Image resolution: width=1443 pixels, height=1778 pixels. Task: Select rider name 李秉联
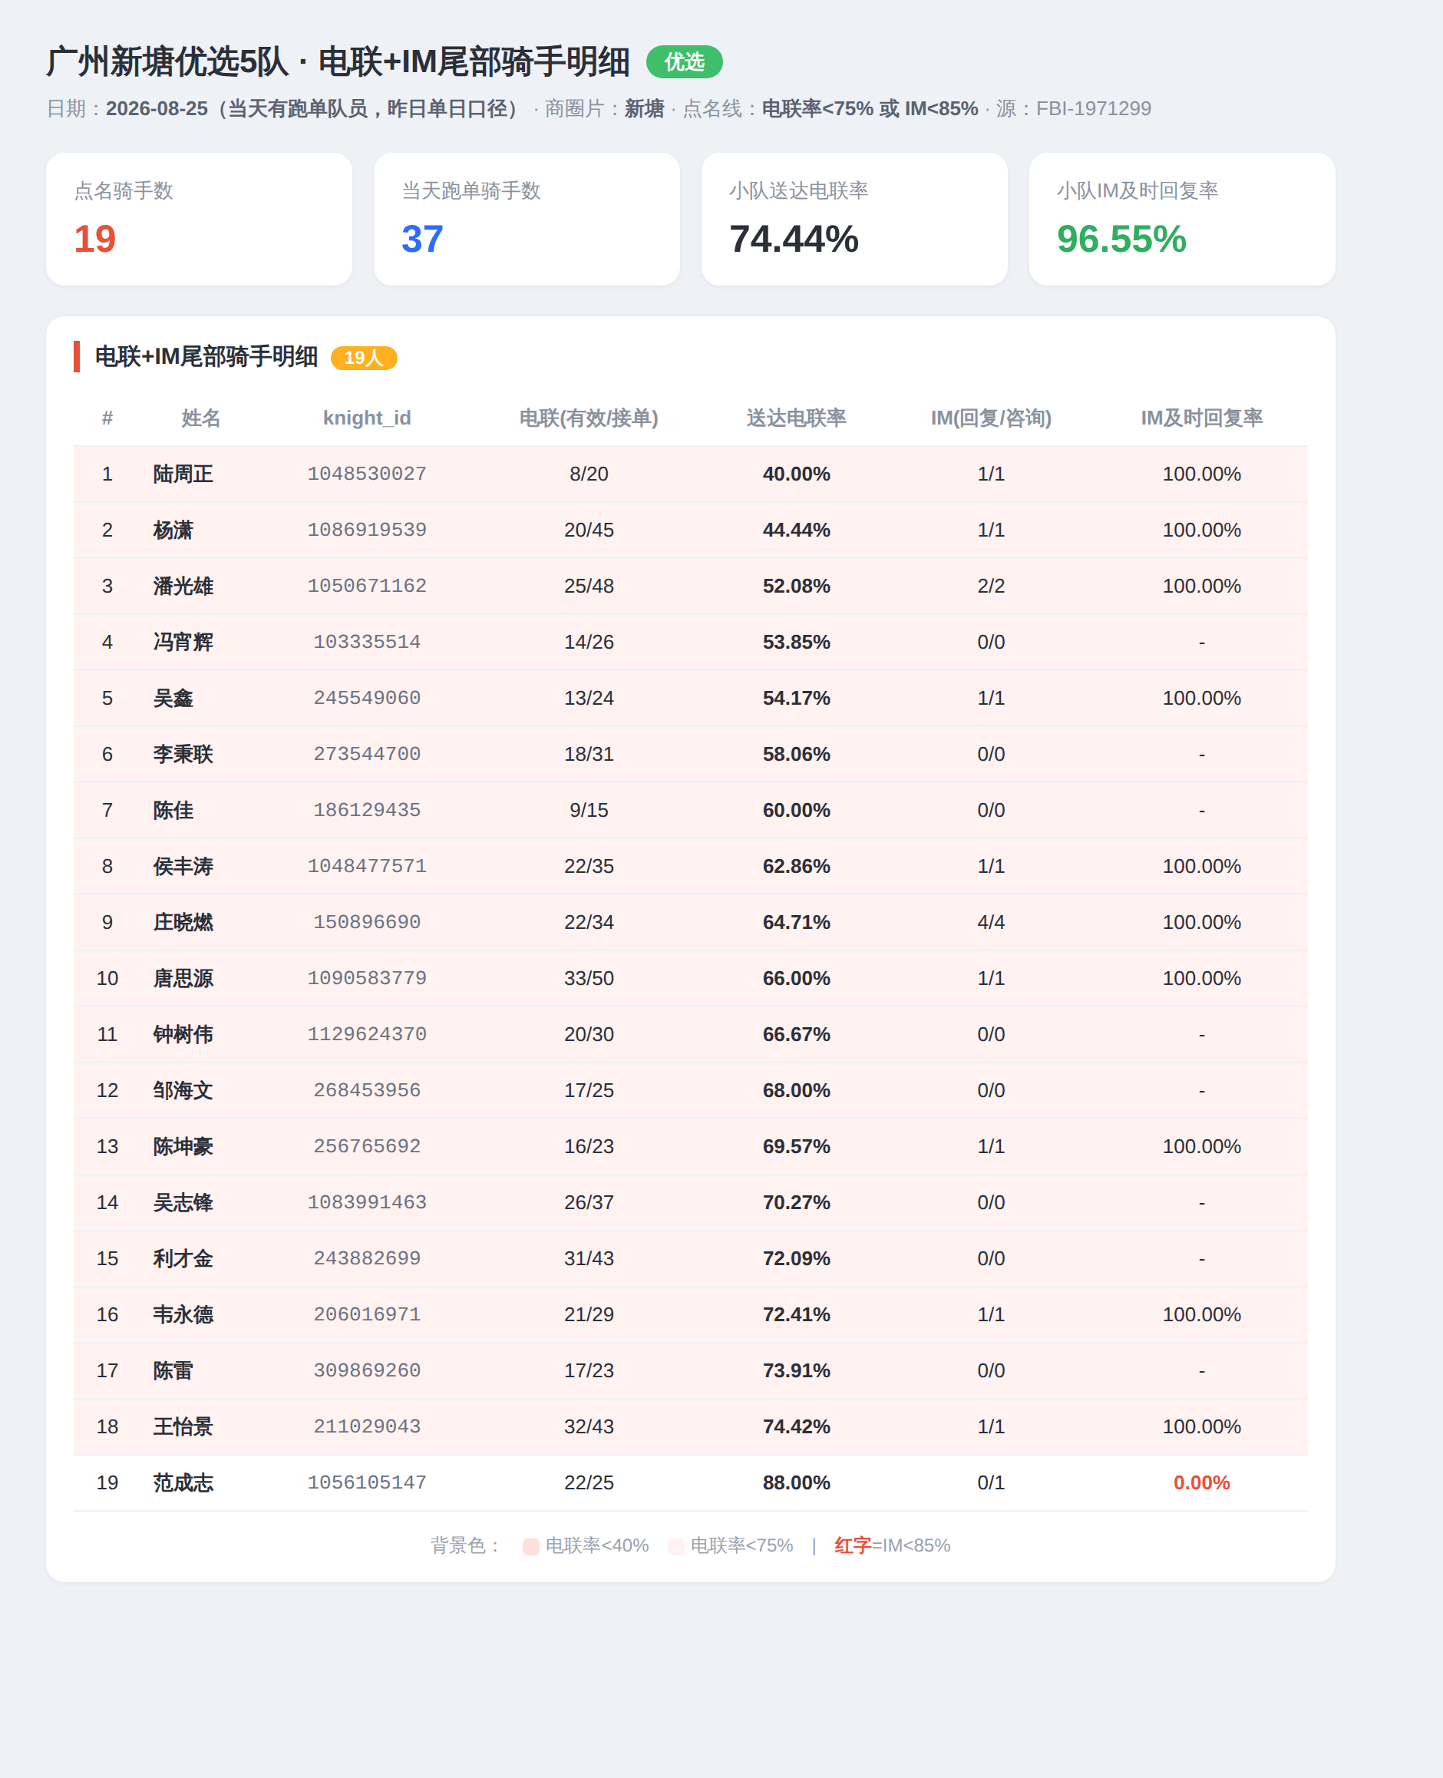pyautogui.click(x=183, y=754)
